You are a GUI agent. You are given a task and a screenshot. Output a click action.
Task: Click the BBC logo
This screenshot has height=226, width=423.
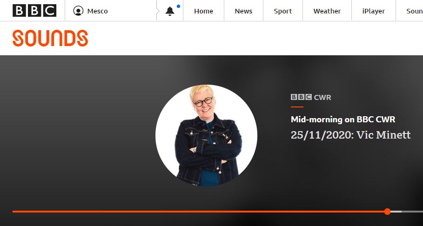point(34,11)
